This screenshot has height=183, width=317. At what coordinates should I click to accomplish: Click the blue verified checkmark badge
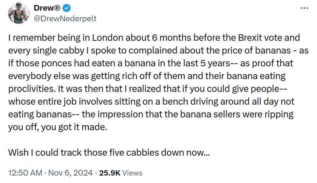[67, 8]
